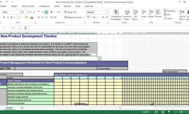Open Sort & Filter menu
The width and height of the screenshot is (189, 114).
point(182,15)
